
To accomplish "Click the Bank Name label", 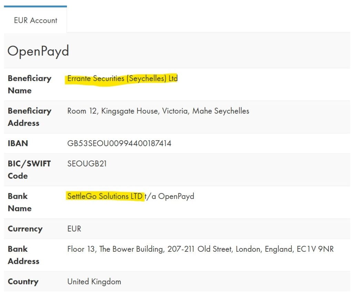I will [x=20, y=202].
